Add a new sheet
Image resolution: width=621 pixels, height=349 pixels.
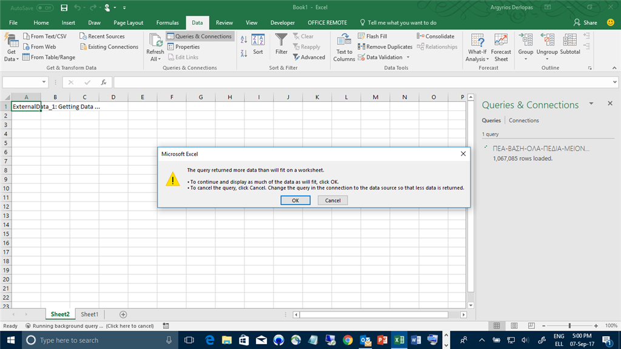(x=123, y=314)
